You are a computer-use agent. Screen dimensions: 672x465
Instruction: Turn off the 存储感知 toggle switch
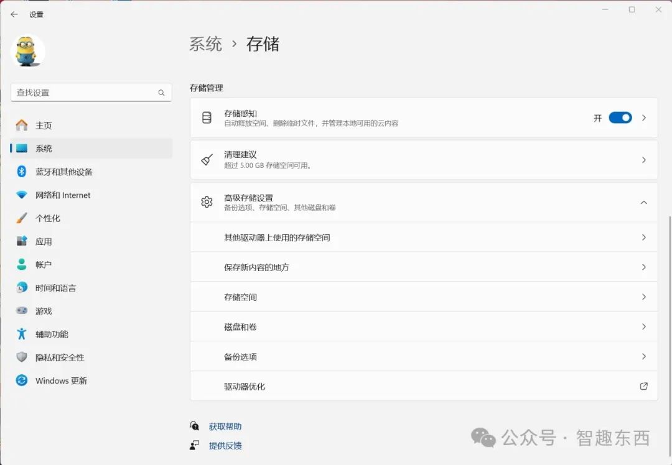[620, 117]
